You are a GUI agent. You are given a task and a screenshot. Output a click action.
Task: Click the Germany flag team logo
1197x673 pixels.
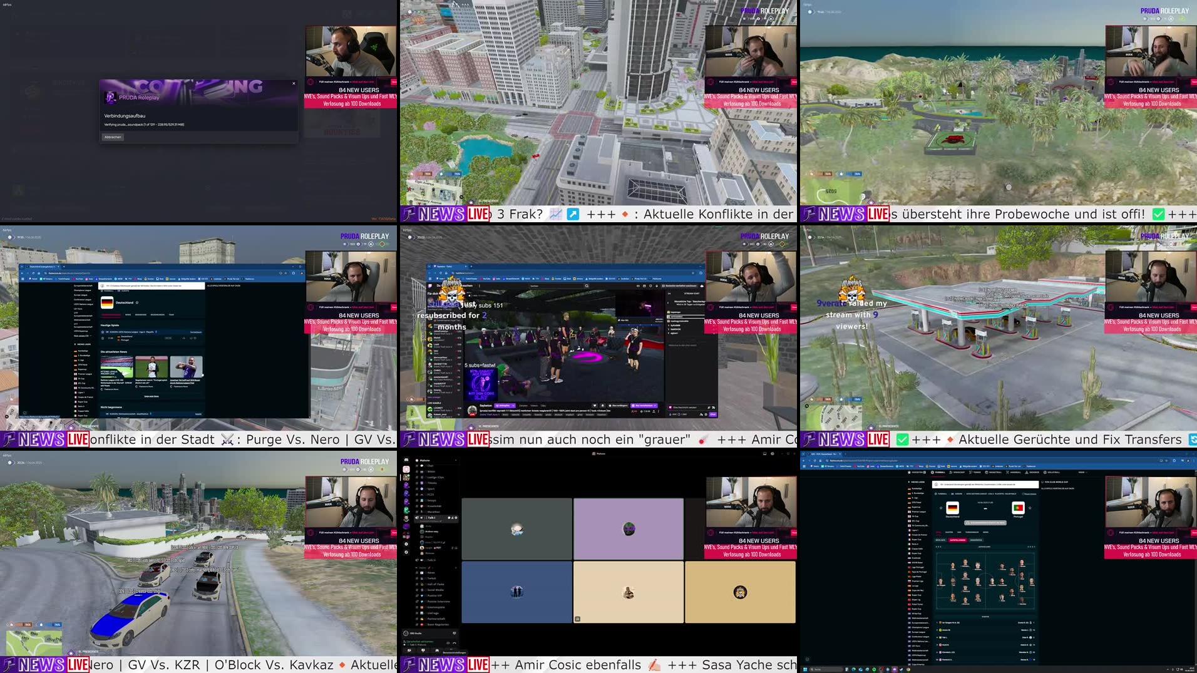coord(952,508)
